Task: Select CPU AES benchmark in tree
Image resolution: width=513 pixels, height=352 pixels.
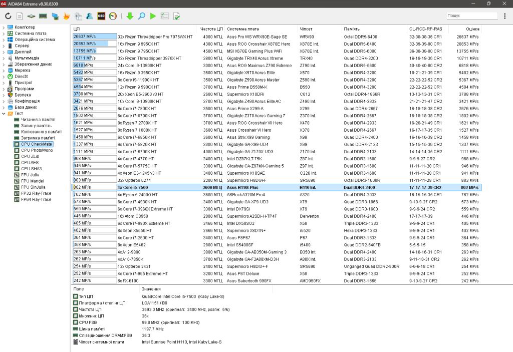Action: click(x=30, y=163)
